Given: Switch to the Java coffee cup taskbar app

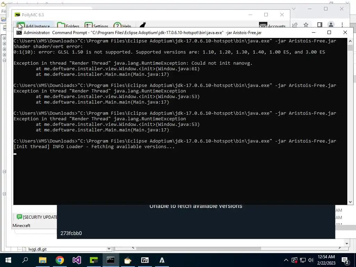Looking at the screenshot, I should point(128,260).
